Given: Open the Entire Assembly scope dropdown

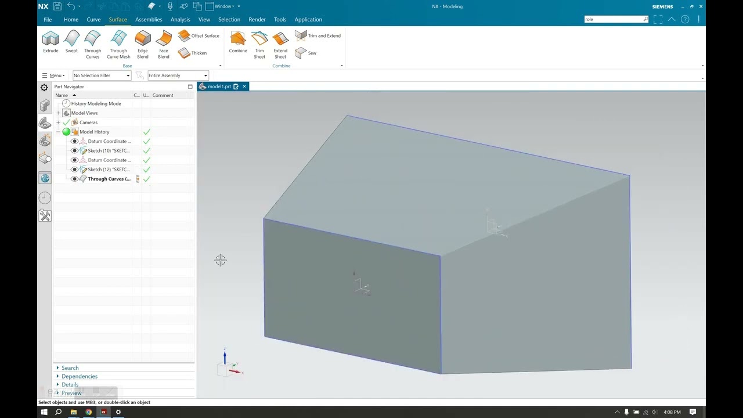Looking at the screenshot, I should (x=178, y=75).
